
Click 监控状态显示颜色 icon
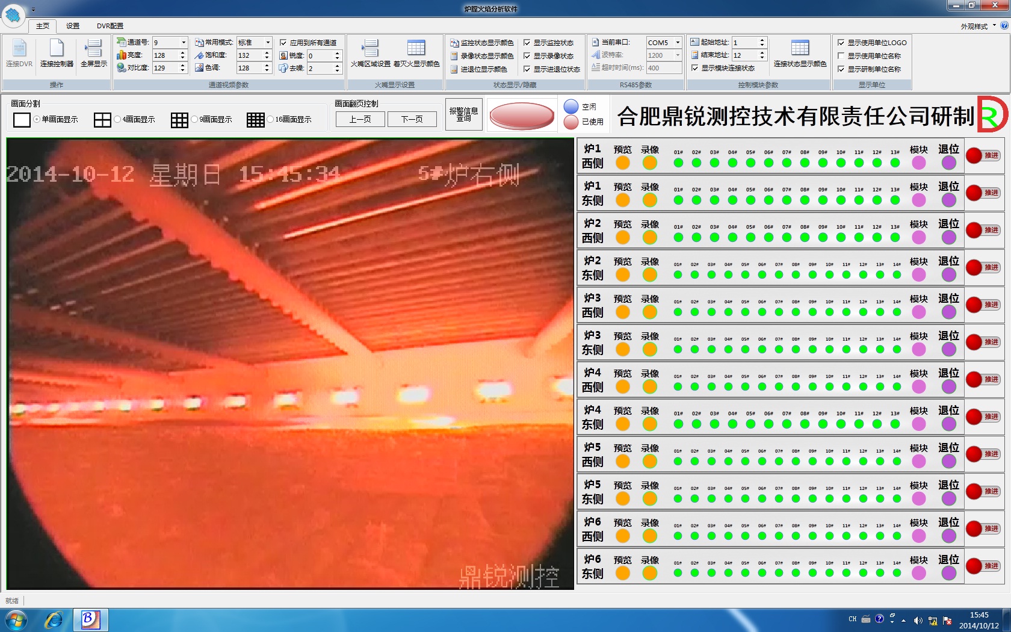[455, 43]
